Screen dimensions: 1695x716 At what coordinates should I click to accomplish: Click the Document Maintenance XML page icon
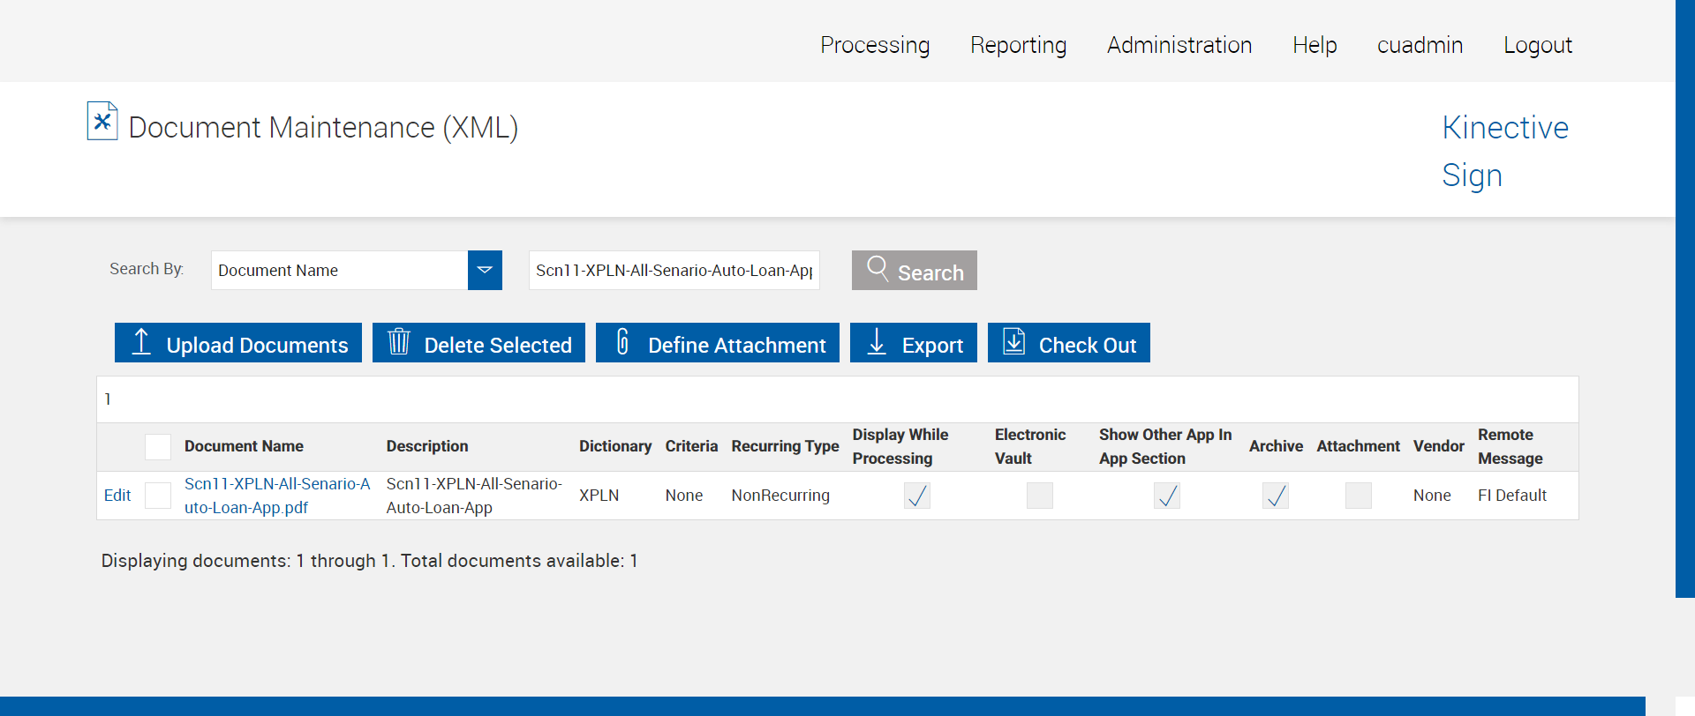tap(102, 122)
